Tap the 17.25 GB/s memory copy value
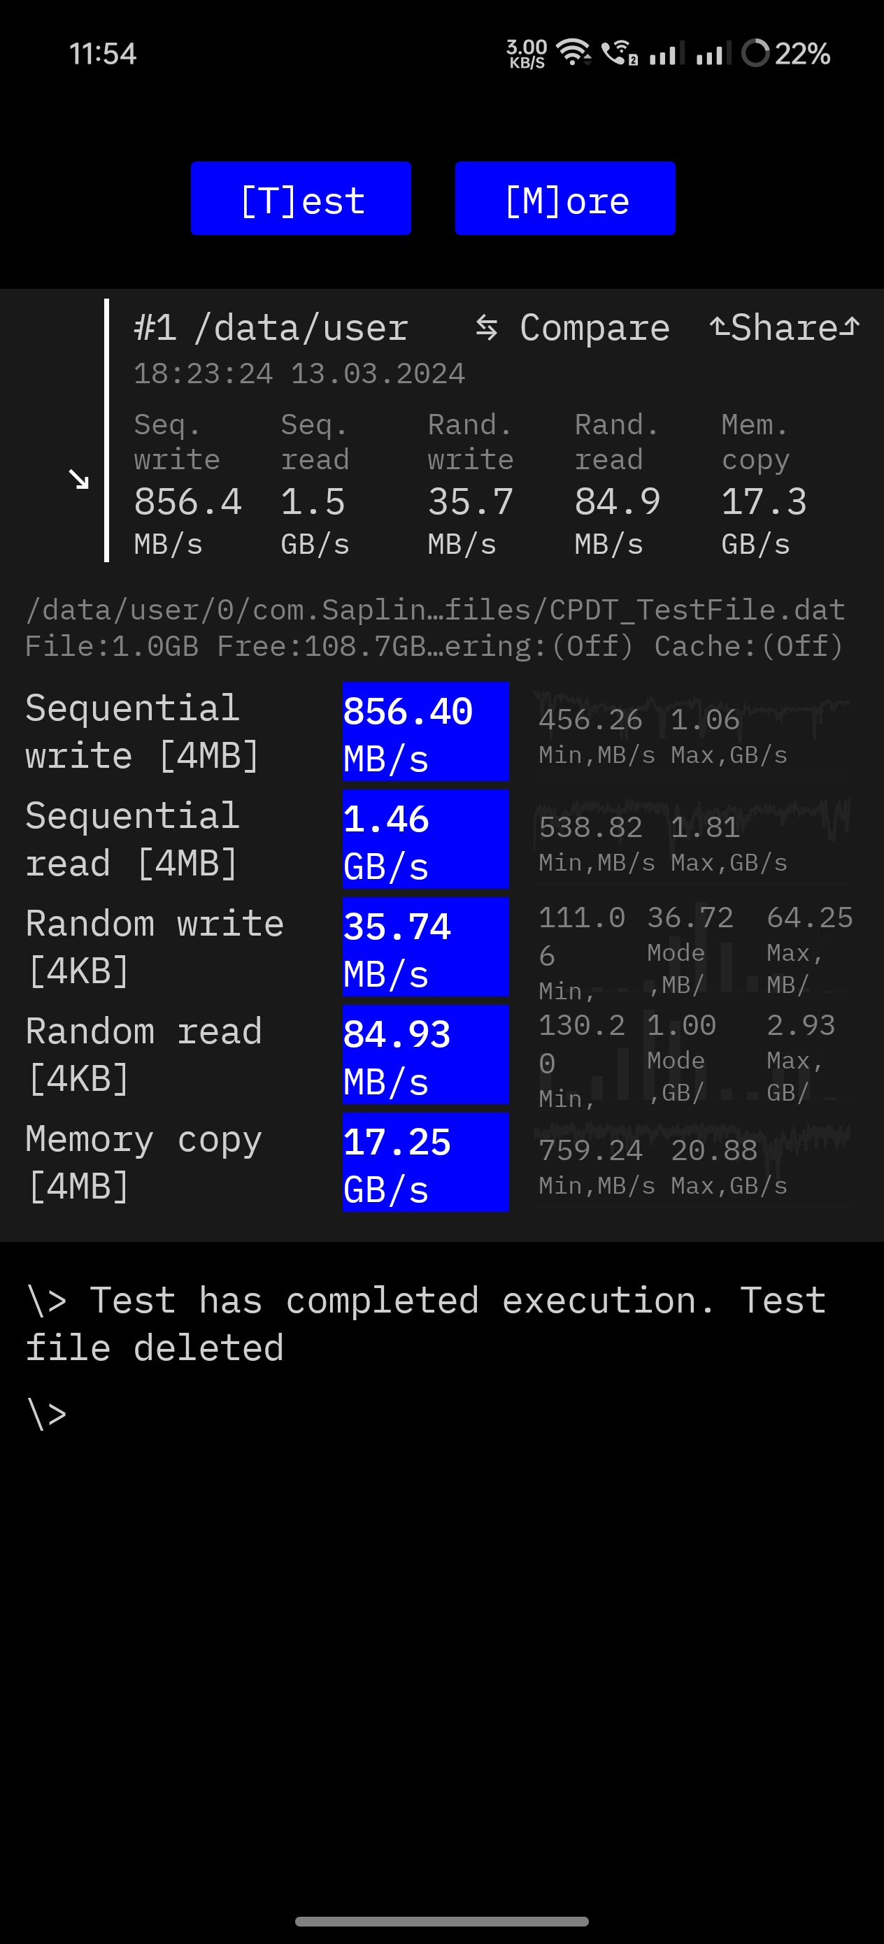Screen dimensions: 884x1944 tap(426, 1162)
